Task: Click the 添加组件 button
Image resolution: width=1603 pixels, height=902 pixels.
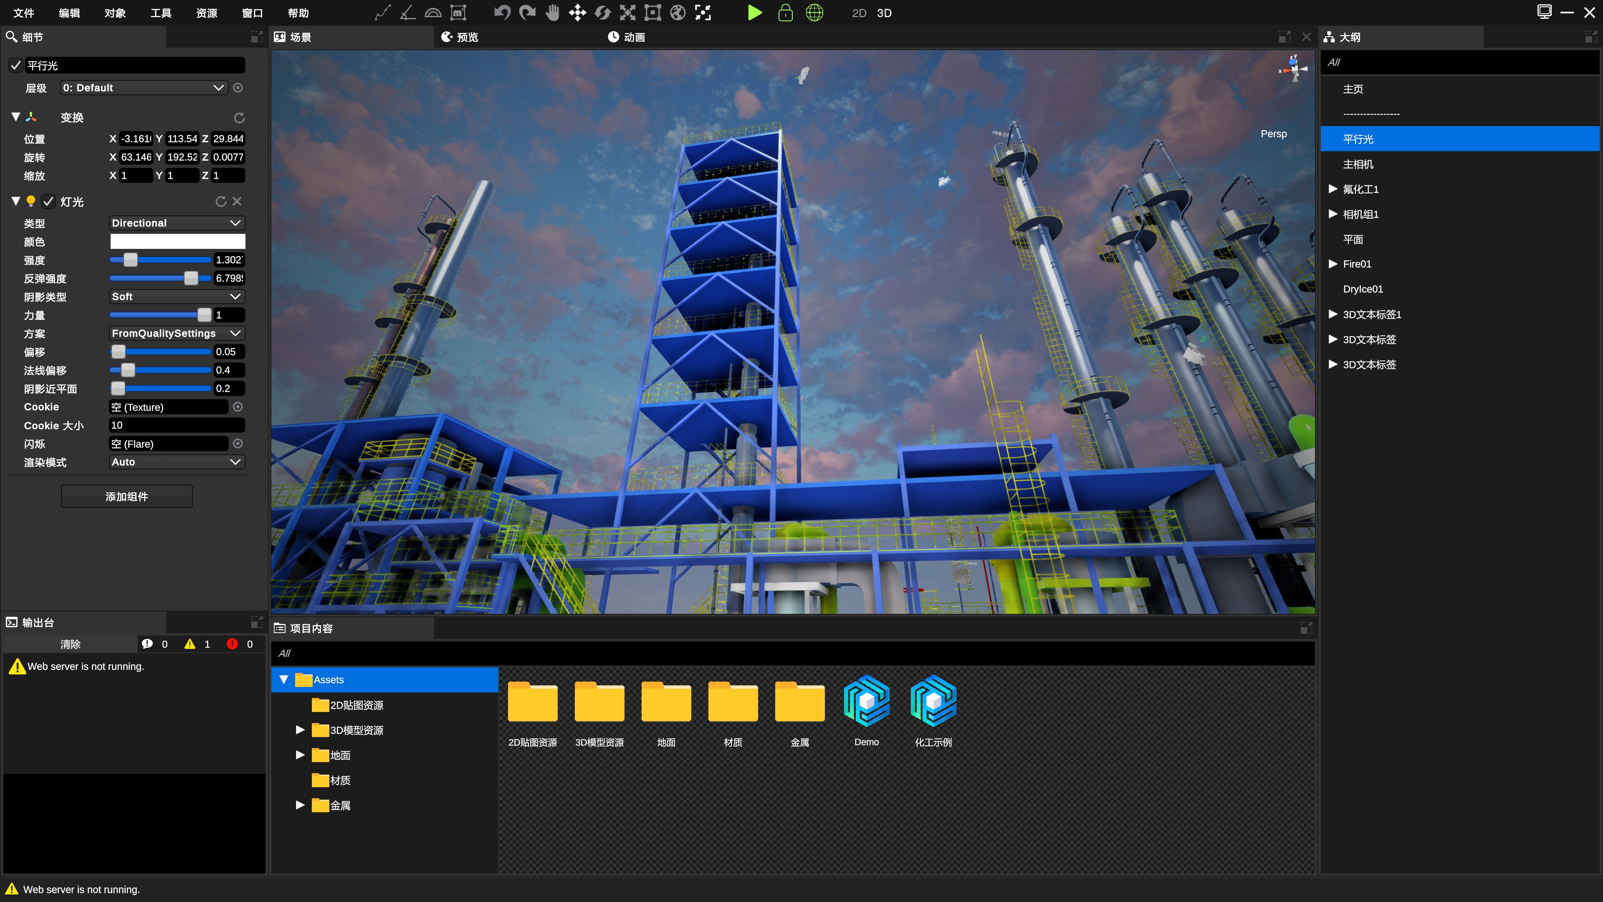Action: point(126,496)
